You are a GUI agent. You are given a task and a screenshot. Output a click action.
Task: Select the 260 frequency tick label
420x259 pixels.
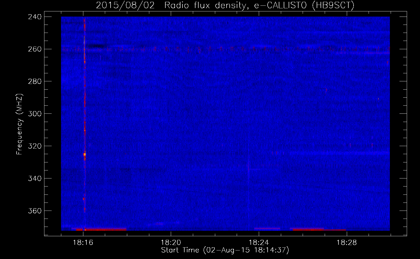(35, 49)
